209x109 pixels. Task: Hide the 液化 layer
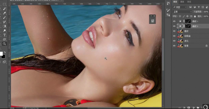pos(174,41)
